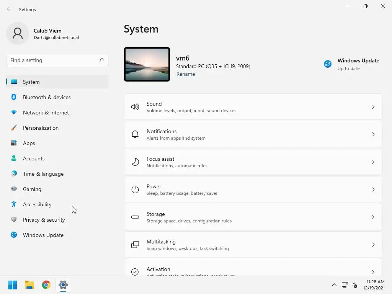Click the Calub Viem account name
The width and height of the screenshot is (392, 294).
tap(47, 31)
